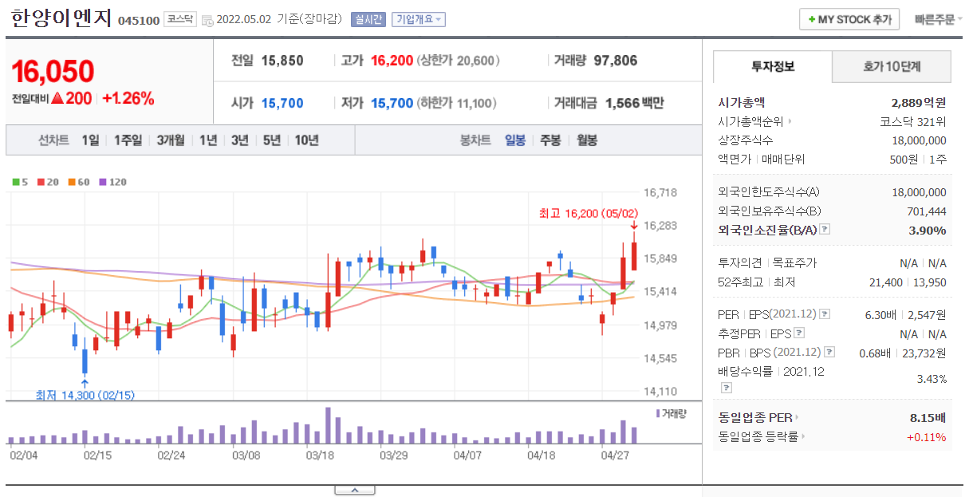Viewport: 969px width, 497px height.
Task: Click the 한양이엔지 stock name heading
Action: point(61,18)
